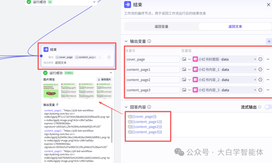This screenshot has height=163, width=272.
Task: Click the output results vertical scrollbar
Action: [112, 126]
